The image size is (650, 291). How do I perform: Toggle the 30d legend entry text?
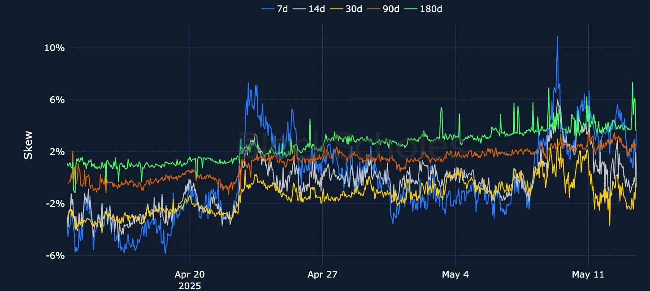click(353, 9)
